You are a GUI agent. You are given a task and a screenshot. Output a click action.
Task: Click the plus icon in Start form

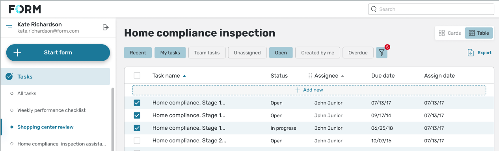[x=17, y=52]
